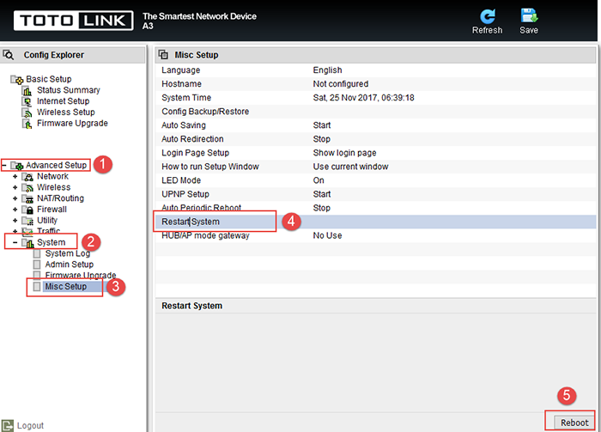601x432 pixels.
Task: Click the Wireless folder icon under Advanced Setup
Action: pyautogui.click(x=27, y=188)
